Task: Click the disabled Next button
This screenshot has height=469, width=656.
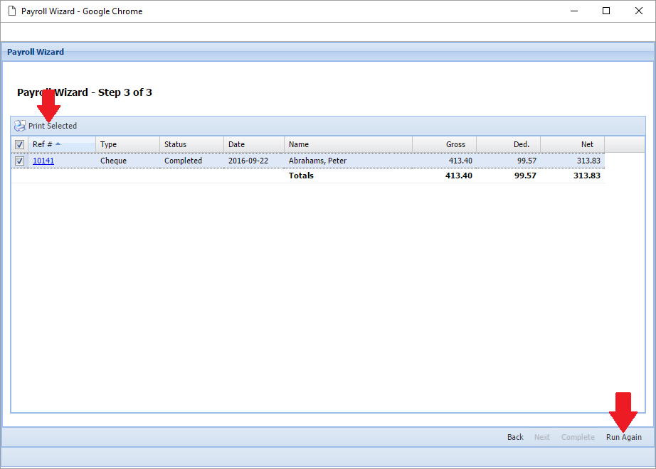Action: [x=541, y=437]
